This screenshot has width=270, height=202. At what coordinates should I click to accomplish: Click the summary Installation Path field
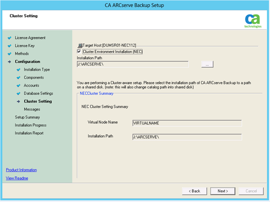coord(187,137)
